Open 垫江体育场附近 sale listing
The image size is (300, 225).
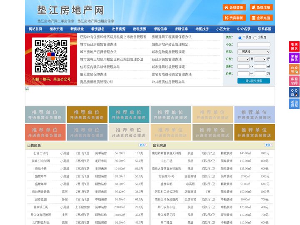point(41,215)
